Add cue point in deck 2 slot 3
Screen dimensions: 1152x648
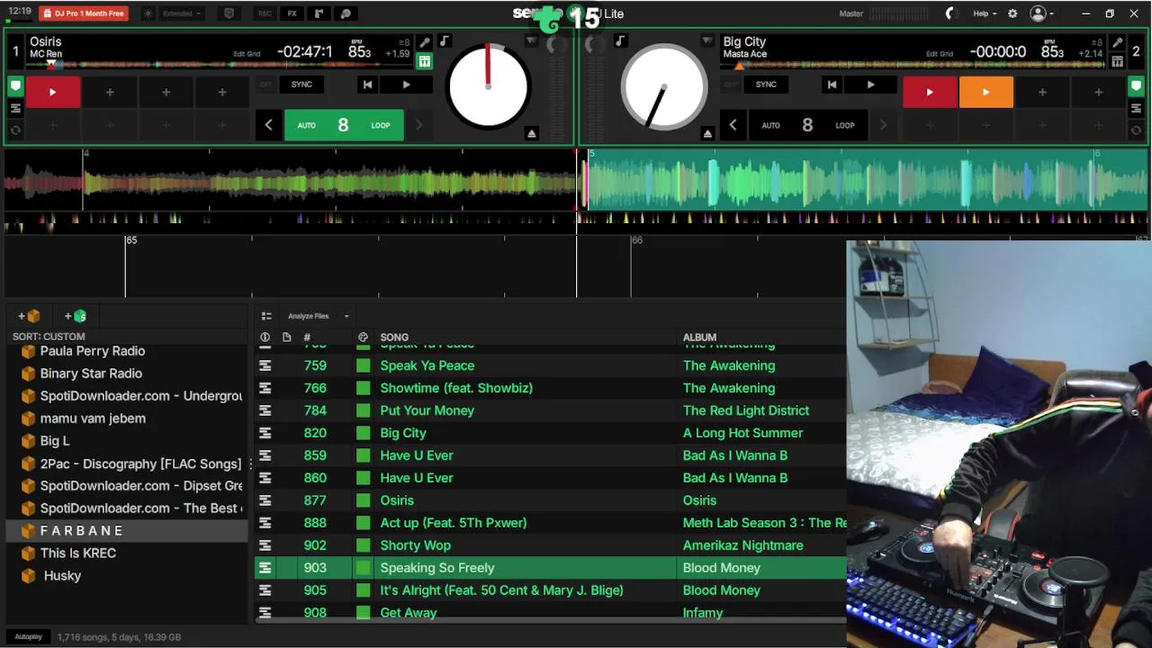(1042, 92)
